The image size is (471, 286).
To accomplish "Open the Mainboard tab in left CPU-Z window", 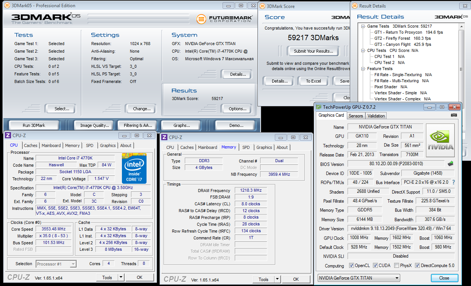I will click(51, 145).
